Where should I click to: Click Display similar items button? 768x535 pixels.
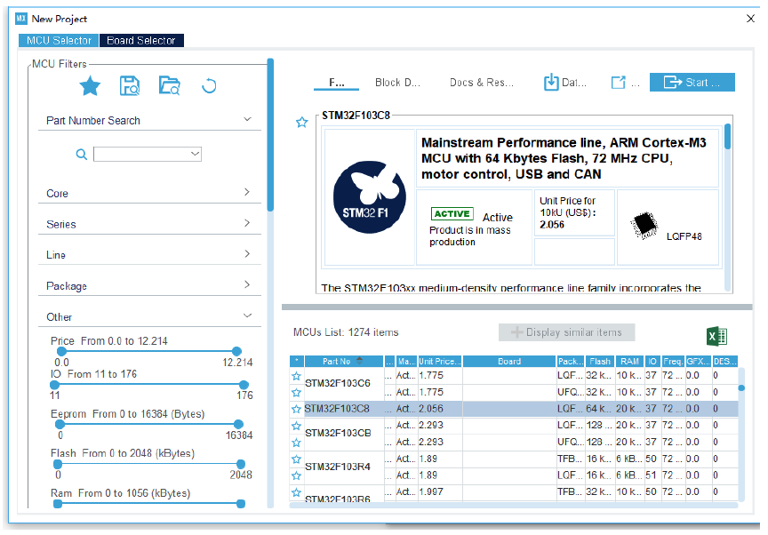567,332
